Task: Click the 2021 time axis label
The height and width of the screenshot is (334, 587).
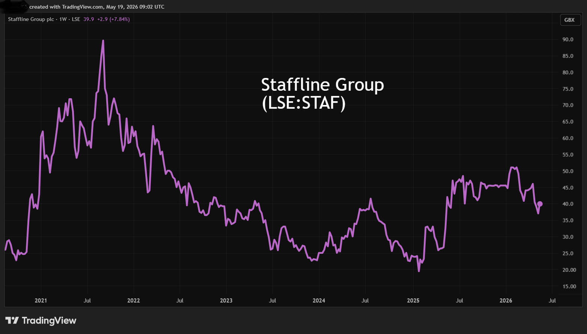Action: [x=41, y=301]
